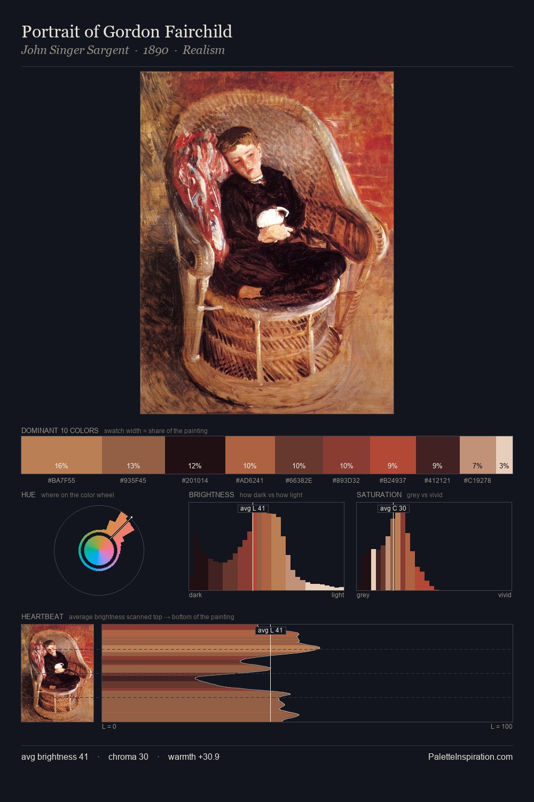534x802 pixels.
Task: Select the #66382E swatch
Action: point(299,455)
